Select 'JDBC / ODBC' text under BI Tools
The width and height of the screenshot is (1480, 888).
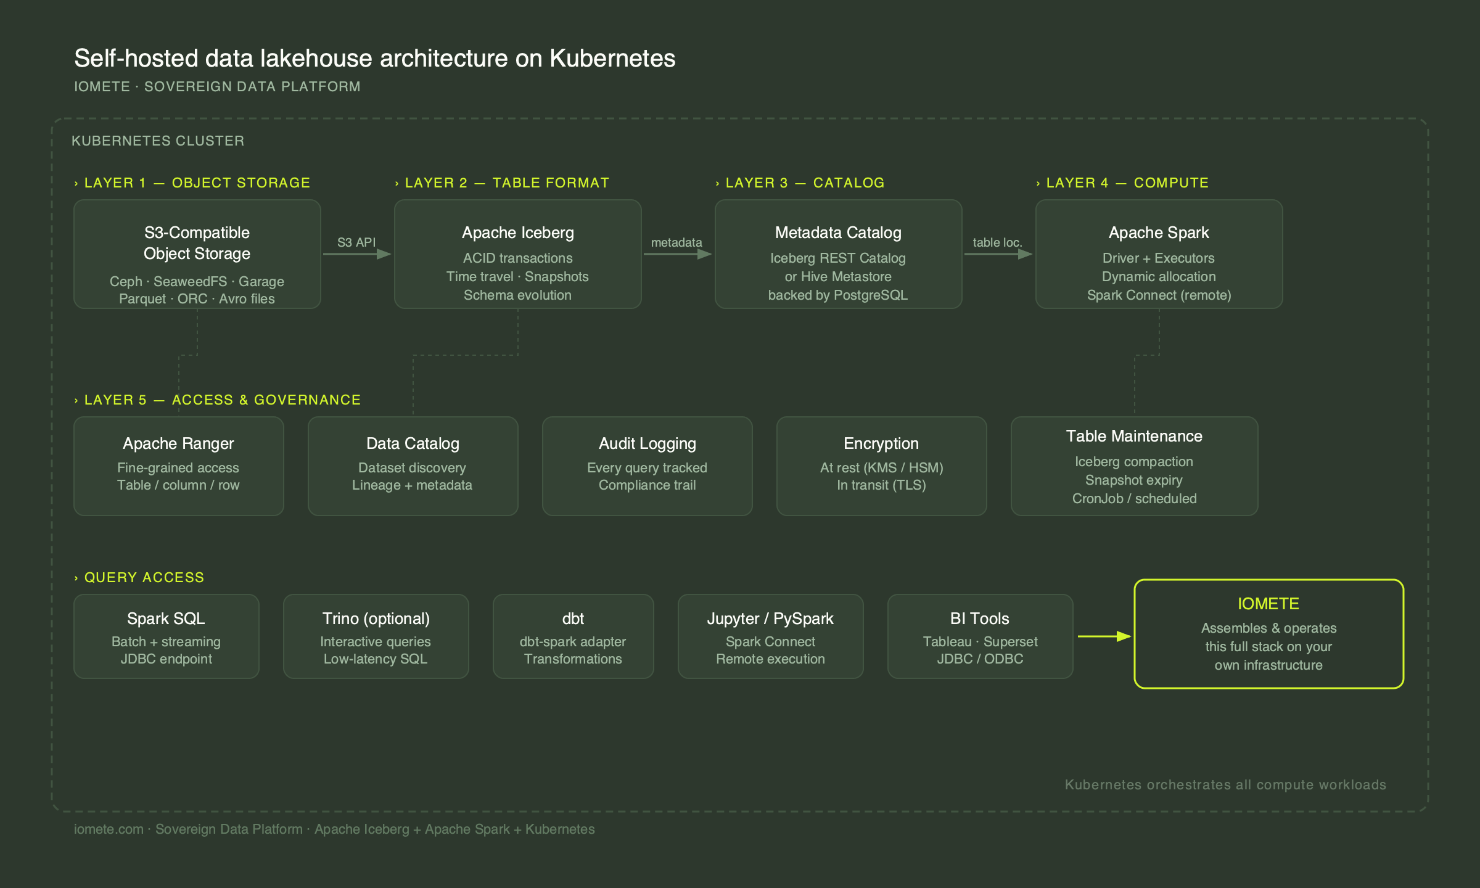click(980, 659)
